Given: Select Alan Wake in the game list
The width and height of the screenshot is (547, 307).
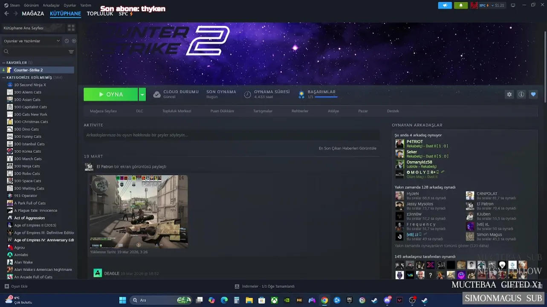Looking at the screenshot, I should 23,262.
